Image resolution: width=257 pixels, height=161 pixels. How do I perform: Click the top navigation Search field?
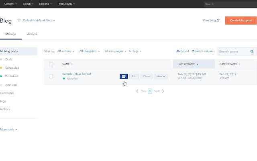point(230,4)
